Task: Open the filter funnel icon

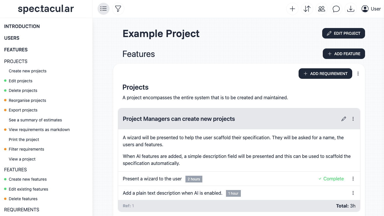Action: pos(118,9)
